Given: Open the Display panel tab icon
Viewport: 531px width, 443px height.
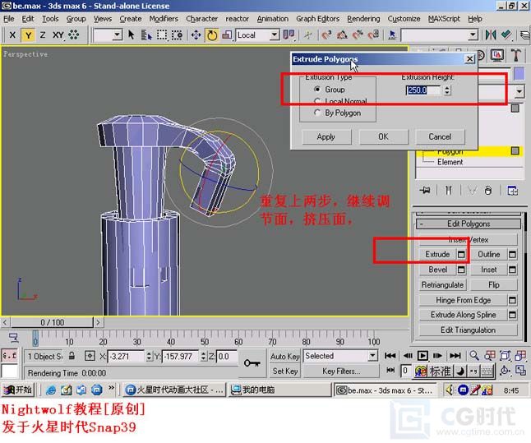Looking at the screenshot, I should tap(496, 55).
